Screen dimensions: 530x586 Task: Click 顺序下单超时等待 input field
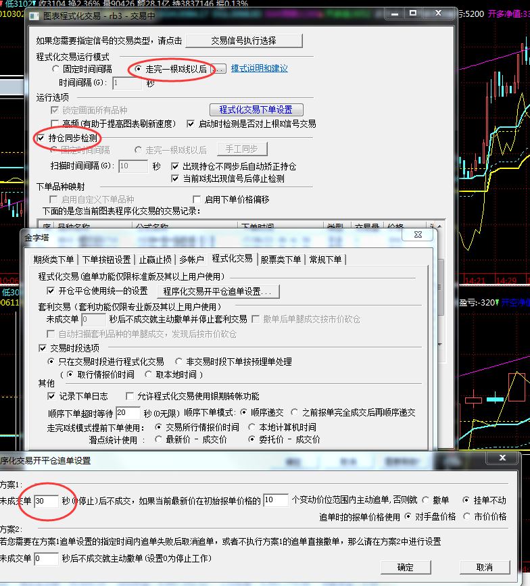128,413
